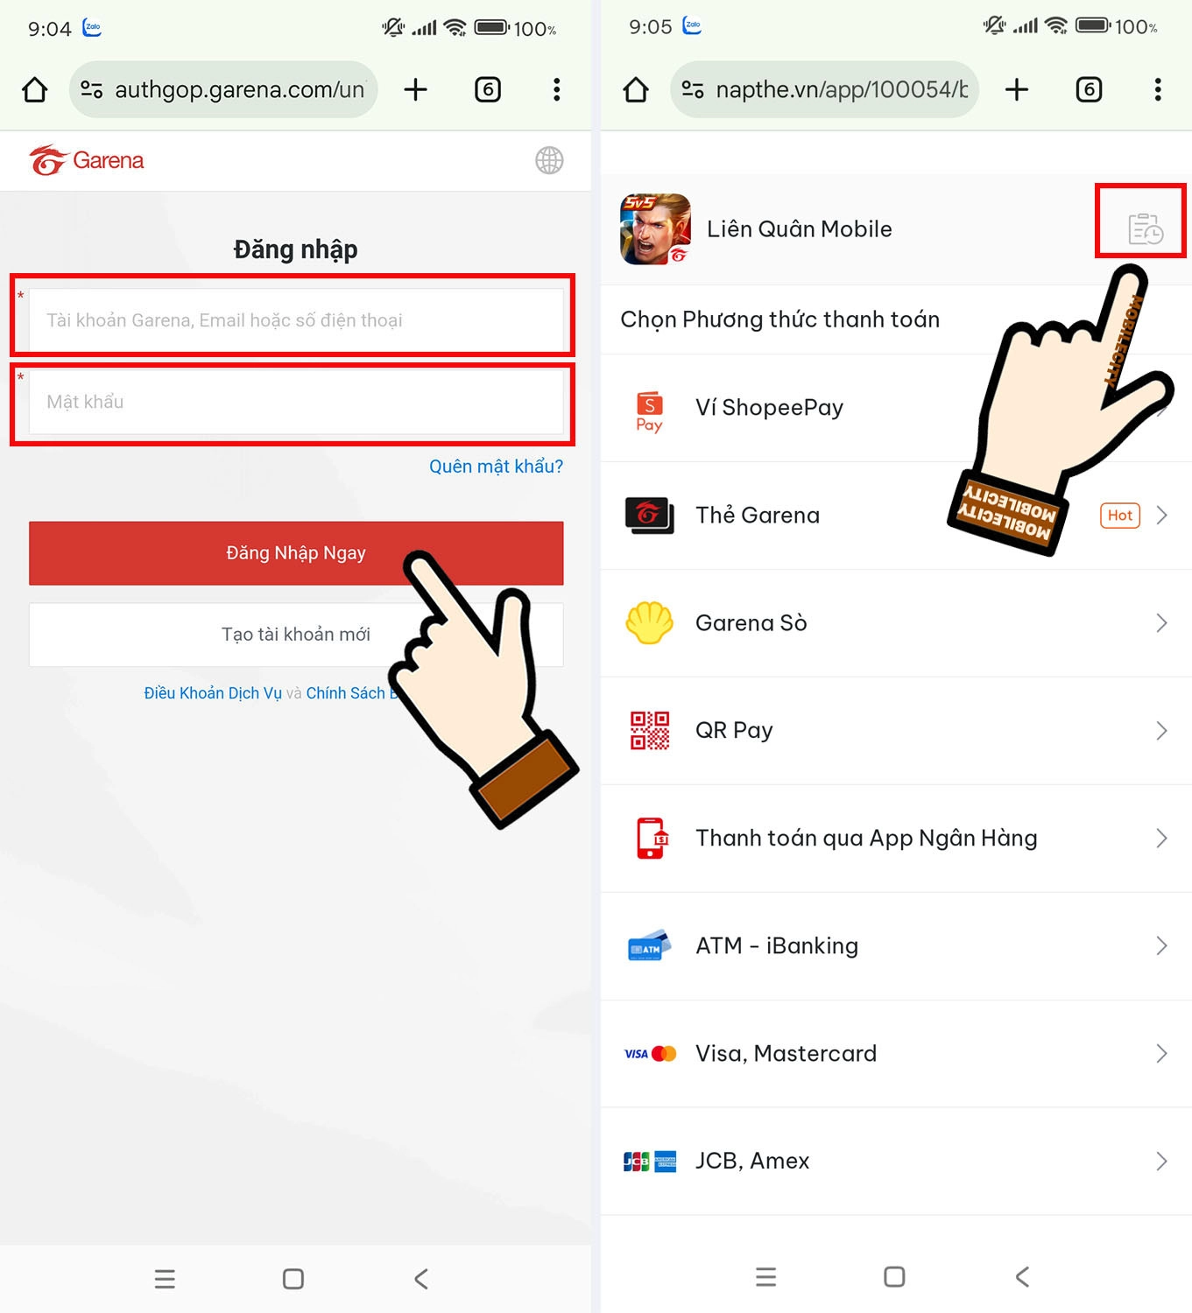1192x1313 pixels.
Task: Open the language globe icon
Action: 549,160
